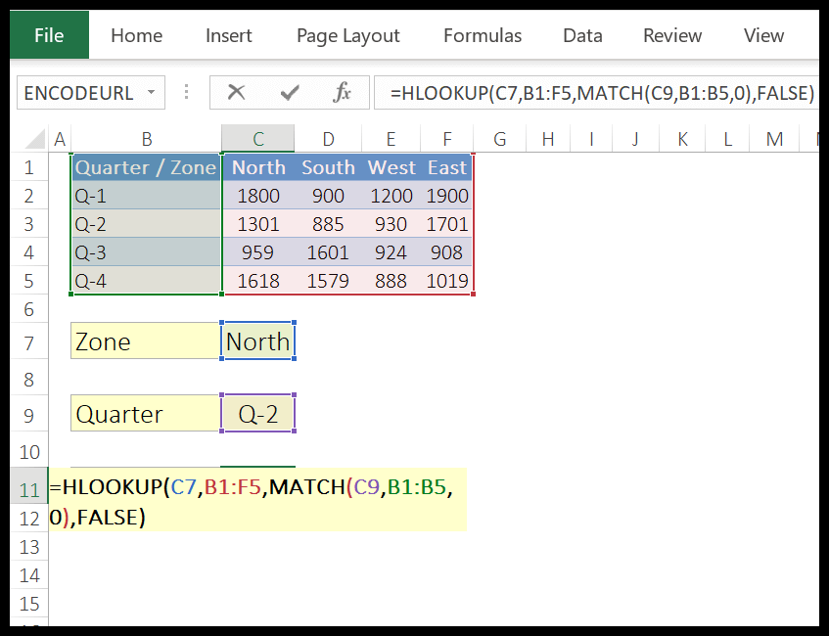
Task: Click the Home ribbon label
Action: 136,35
